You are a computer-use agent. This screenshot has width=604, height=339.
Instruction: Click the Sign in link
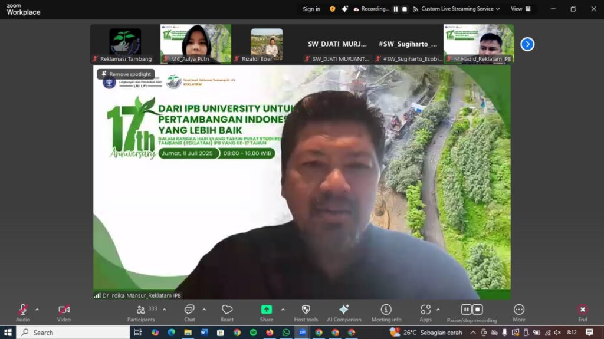coord(311,9)
